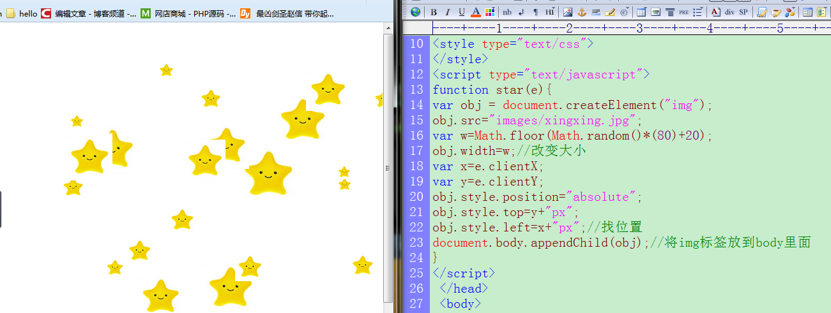Select line number 13 in gutter
This screenshot has width=831, height=313.
point(416,90)
